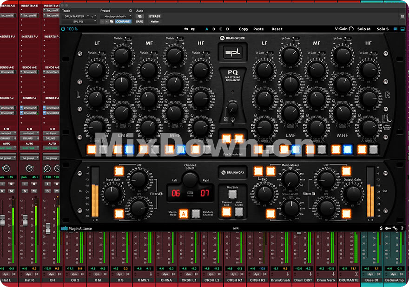Click the Hat L dyn icon at bottom
The image size is (409, 287).
point(6,274)
